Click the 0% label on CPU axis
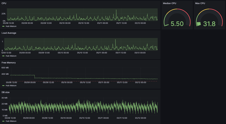The height and width of the screenshot is (124, 226). [4, 21]
